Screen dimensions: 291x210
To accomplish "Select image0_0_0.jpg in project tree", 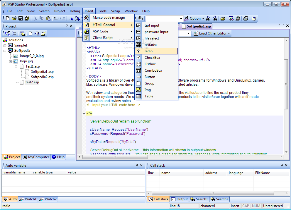I will click(x=32, y=56).
